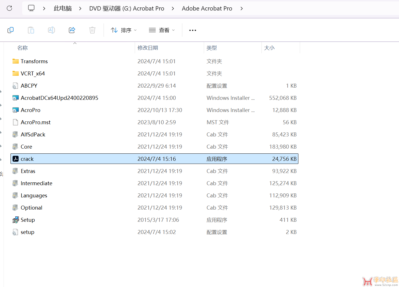Viewport: 399px width, 287px height.
Task: Select the Extras file name
Action: (28, 171)
